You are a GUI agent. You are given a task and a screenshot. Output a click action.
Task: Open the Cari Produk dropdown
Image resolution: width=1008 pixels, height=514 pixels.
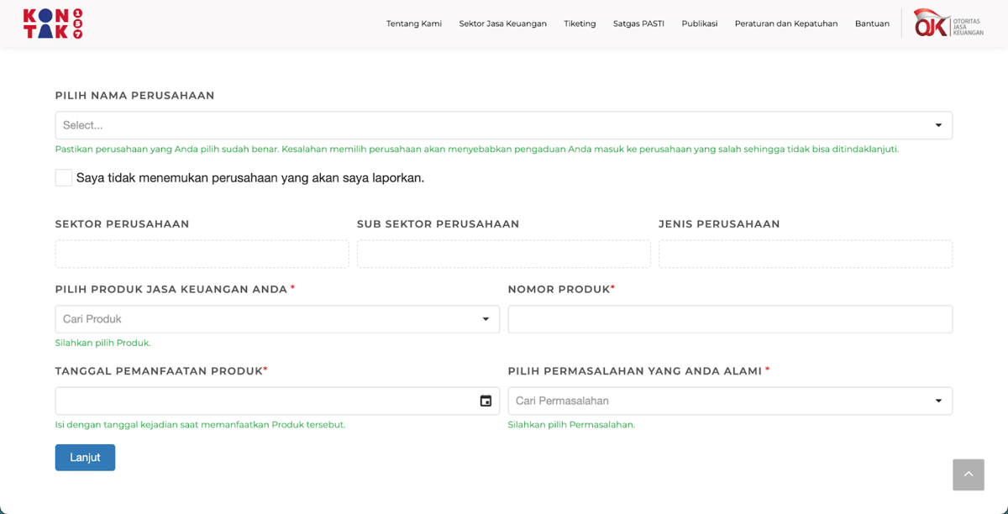pos(276,319)
